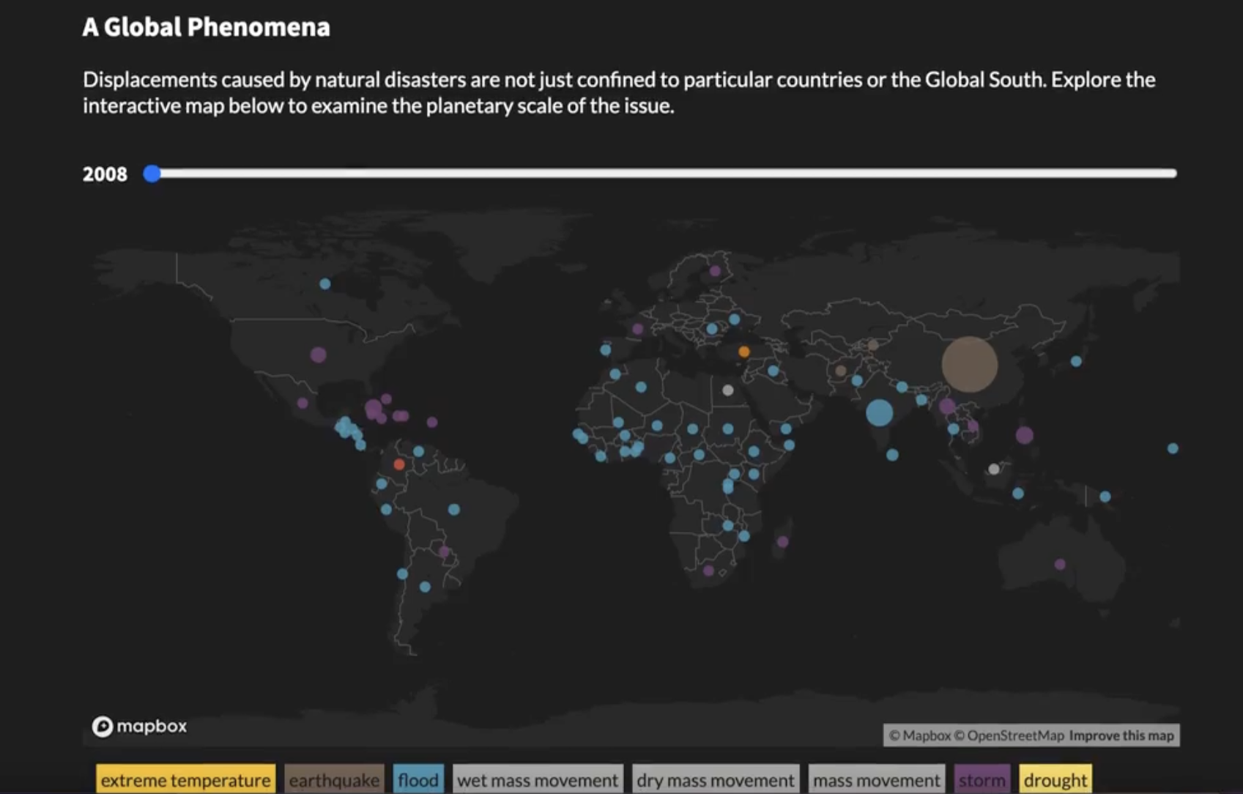Click the blue flood marker in central Brazil
This screenshot has width=1243, height=794.
454,509
